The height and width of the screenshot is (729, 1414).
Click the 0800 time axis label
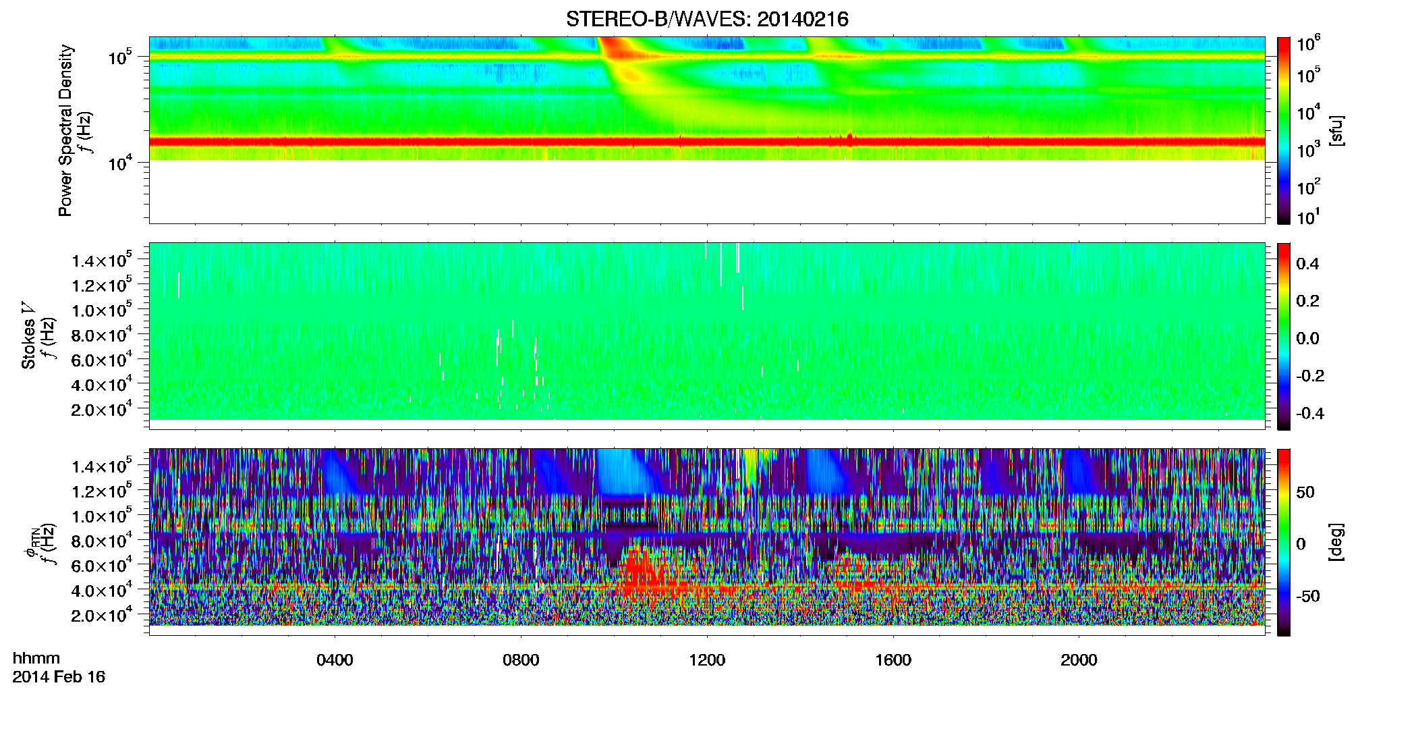pos(521,660)
